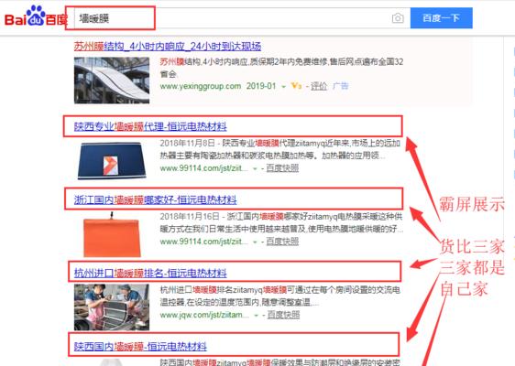This screenshot has width=515, height=366.
Task: Open 杭州进口墙暖膜排名 result link
Action: coord(150,273)
